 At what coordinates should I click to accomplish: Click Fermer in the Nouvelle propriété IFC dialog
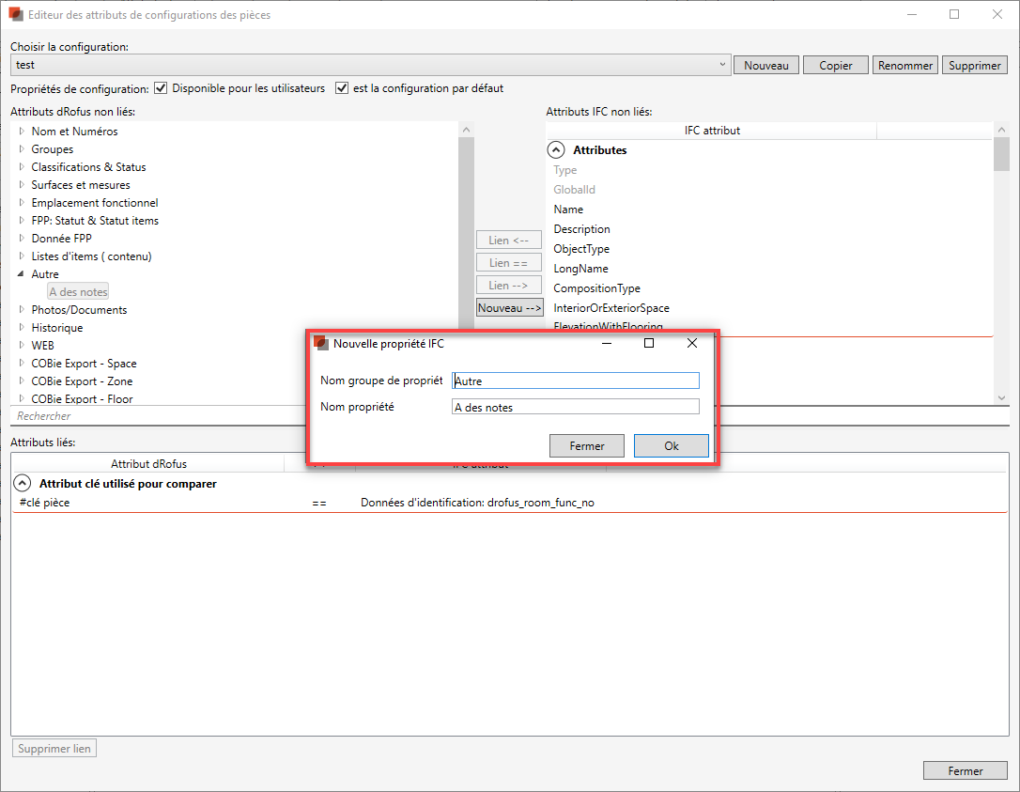587,446
